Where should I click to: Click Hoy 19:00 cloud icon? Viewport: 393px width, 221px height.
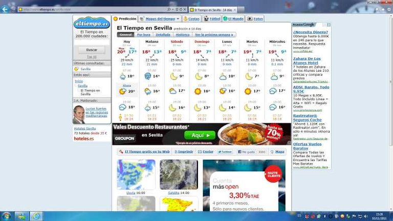123,107
